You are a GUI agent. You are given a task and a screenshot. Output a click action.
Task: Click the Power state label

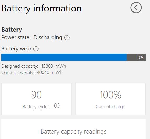point(16,37)
